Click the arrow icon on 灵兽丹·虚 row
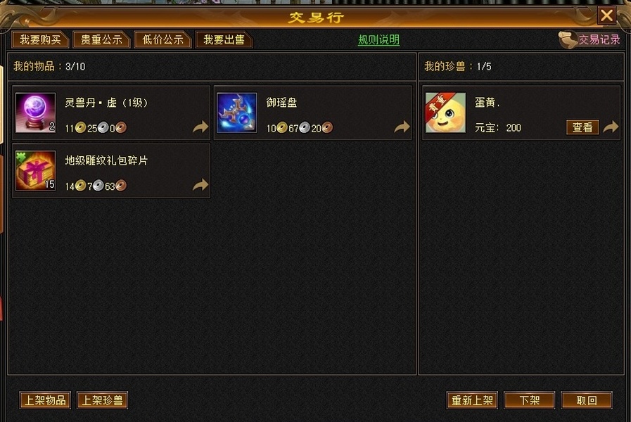 pos(200,127)
